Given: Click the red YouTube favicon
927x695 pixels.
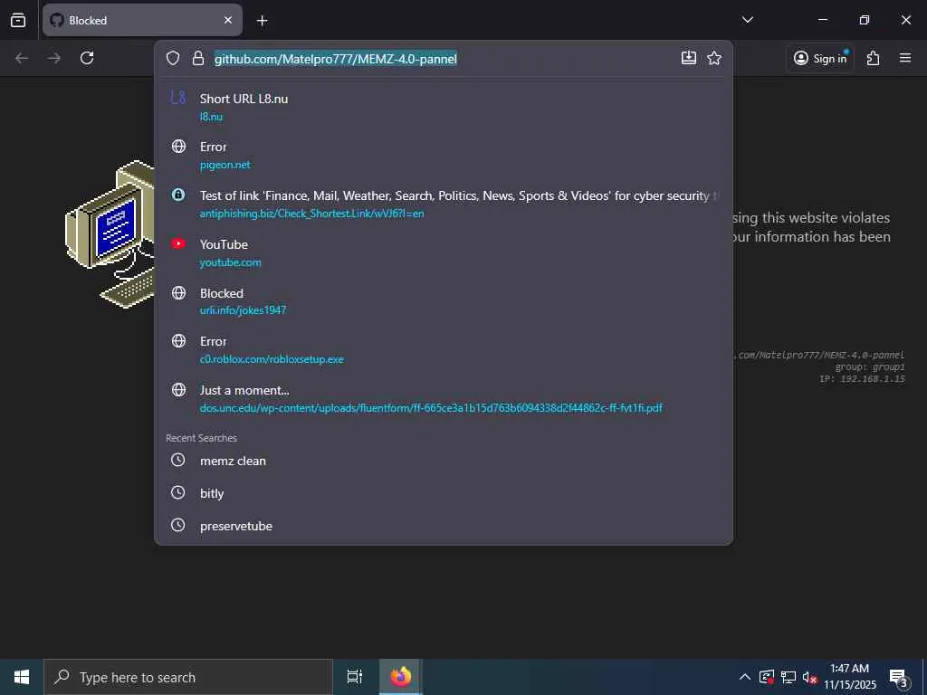Looking at the screenshot, I should [x=178, y=243].
